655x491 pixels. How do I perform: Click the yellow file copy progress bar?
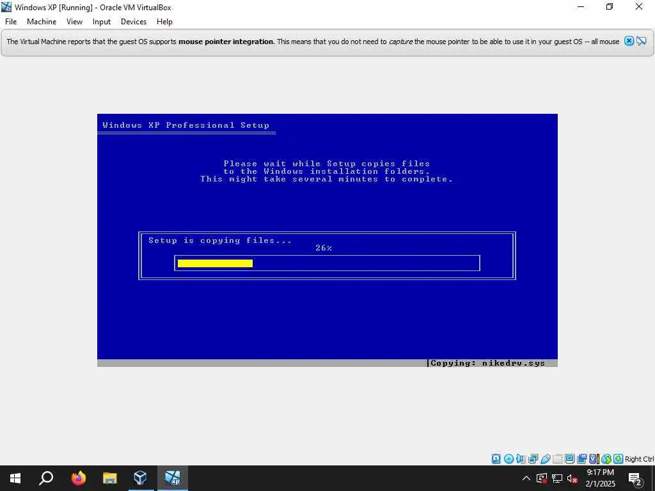(x=215, y=263)
